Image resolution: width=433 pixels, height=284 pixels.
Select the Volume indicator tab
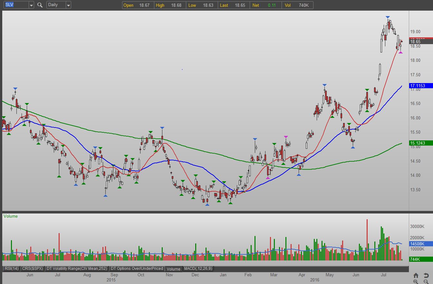point(174,269)
